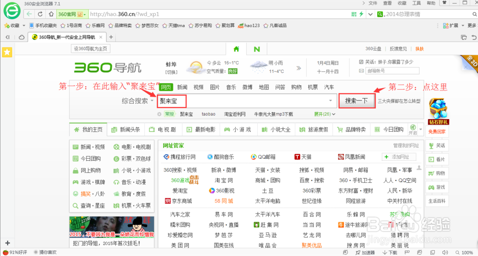Viewport: 478px width, 256px height.
Task: Open the hao123 bookmark
Action: pos(249,26)
